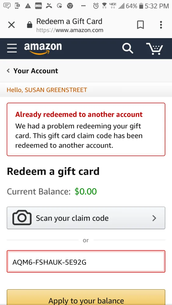Tap the IMDb notification icon

tap(38, 6)
